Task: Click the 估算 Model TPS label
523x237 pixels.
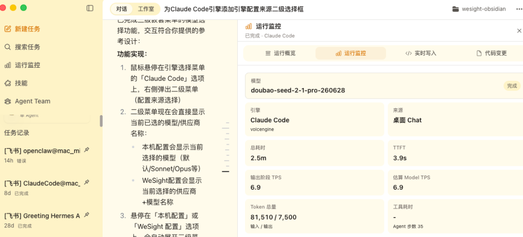Action: pyautogui.click(x=412, y=178)
